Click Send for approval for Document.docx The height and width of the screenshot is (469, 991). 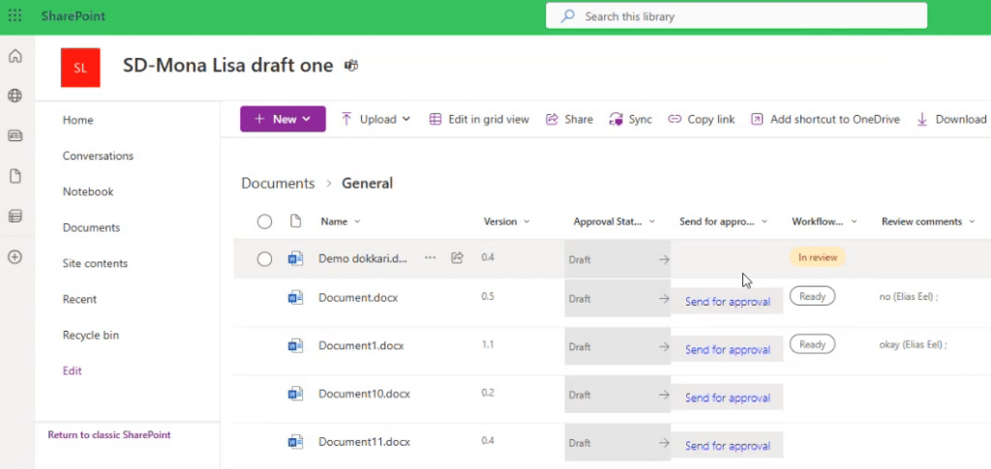(728, 302)
